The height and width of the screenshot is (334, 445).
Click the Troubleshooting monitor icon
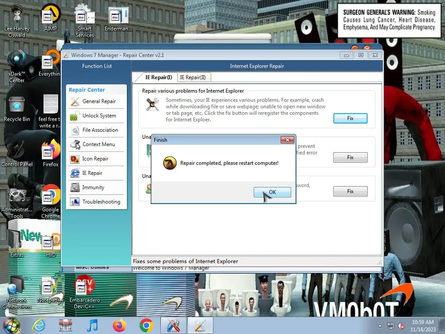pyautogui.click(x=75, y=202)
